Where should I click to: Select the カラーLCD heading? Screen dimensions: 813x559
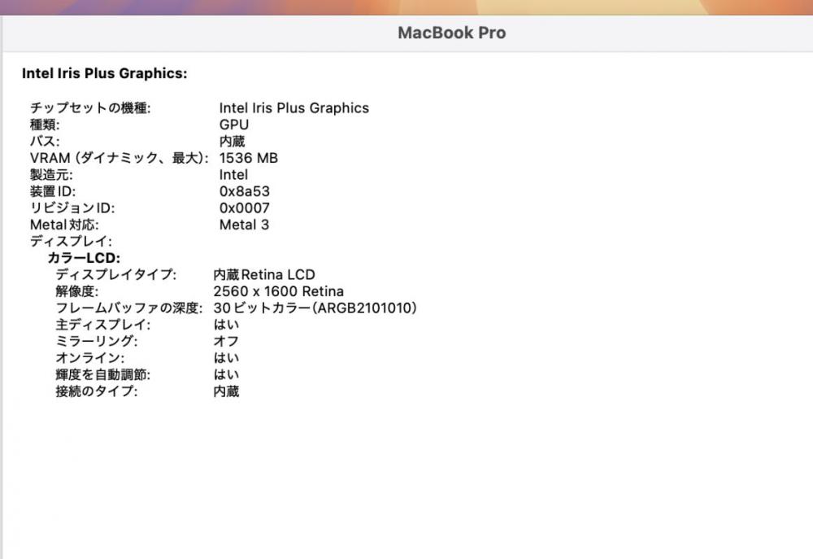[x=84, y=257]
